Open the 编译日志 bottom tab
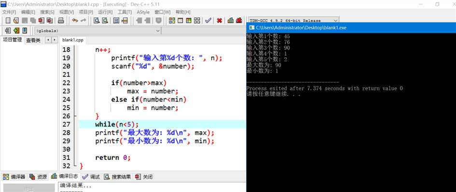This screenshot has height=192, width=456. tap(64, 176)
